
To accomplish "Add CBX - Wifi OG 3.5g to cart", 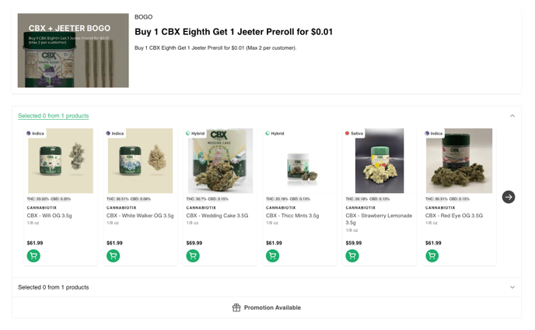I will click(33, 255).
